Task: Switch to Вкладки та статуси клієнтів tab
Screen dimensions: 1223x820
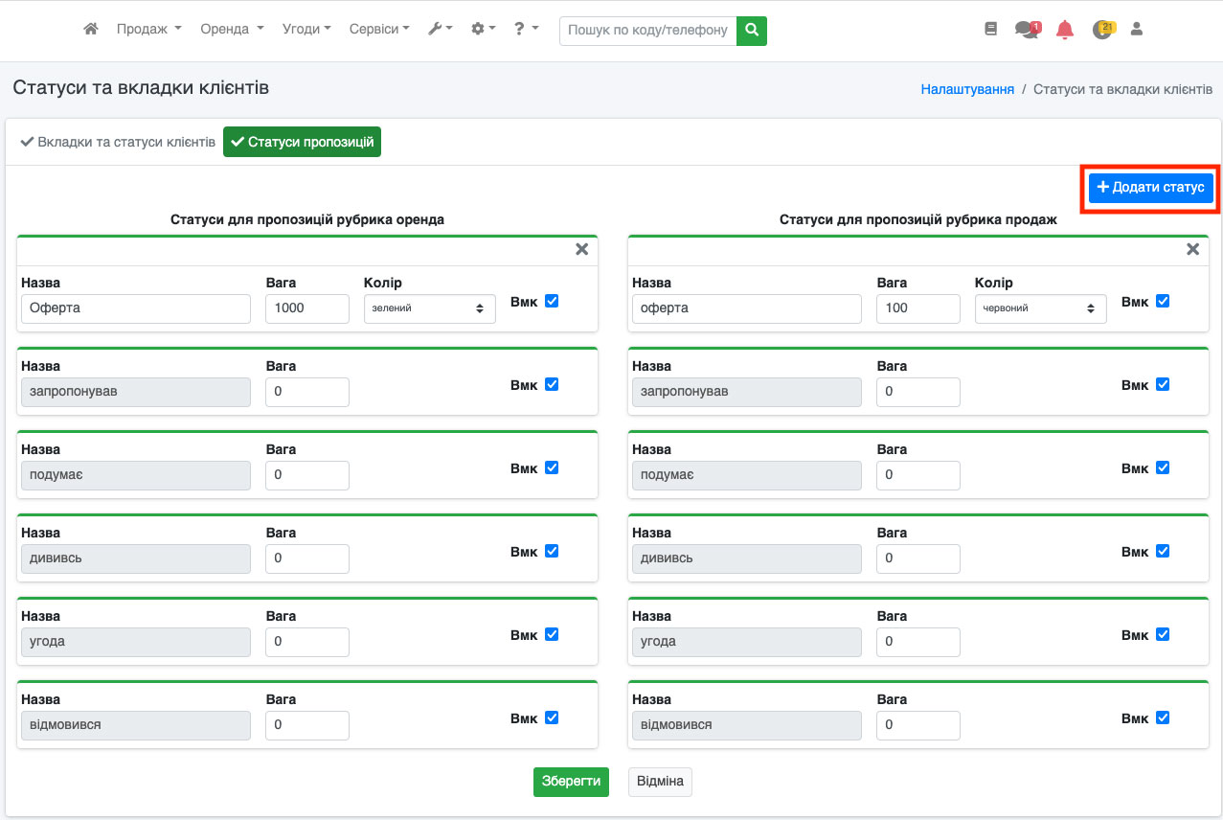Action: pos(118,142)
